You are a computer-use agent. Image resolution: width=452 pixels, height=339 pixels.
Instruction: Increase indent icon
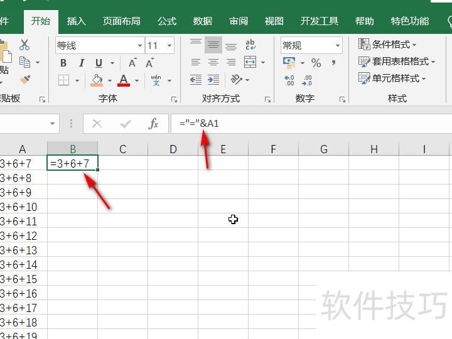[x=213, y=80]
